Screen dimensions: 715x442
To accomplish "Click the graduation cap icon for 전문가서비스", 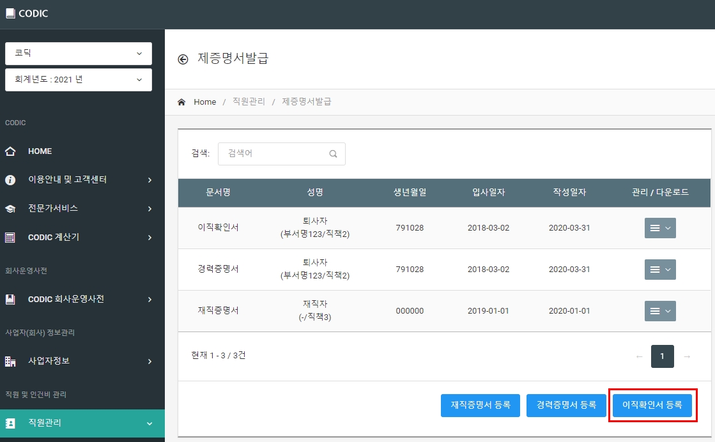I will 10,209.
